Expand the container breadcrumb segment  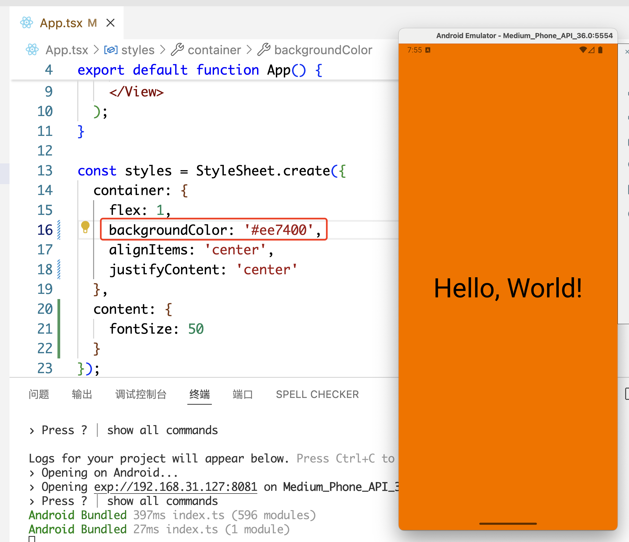pyautogui.click(x=214, y=50)
